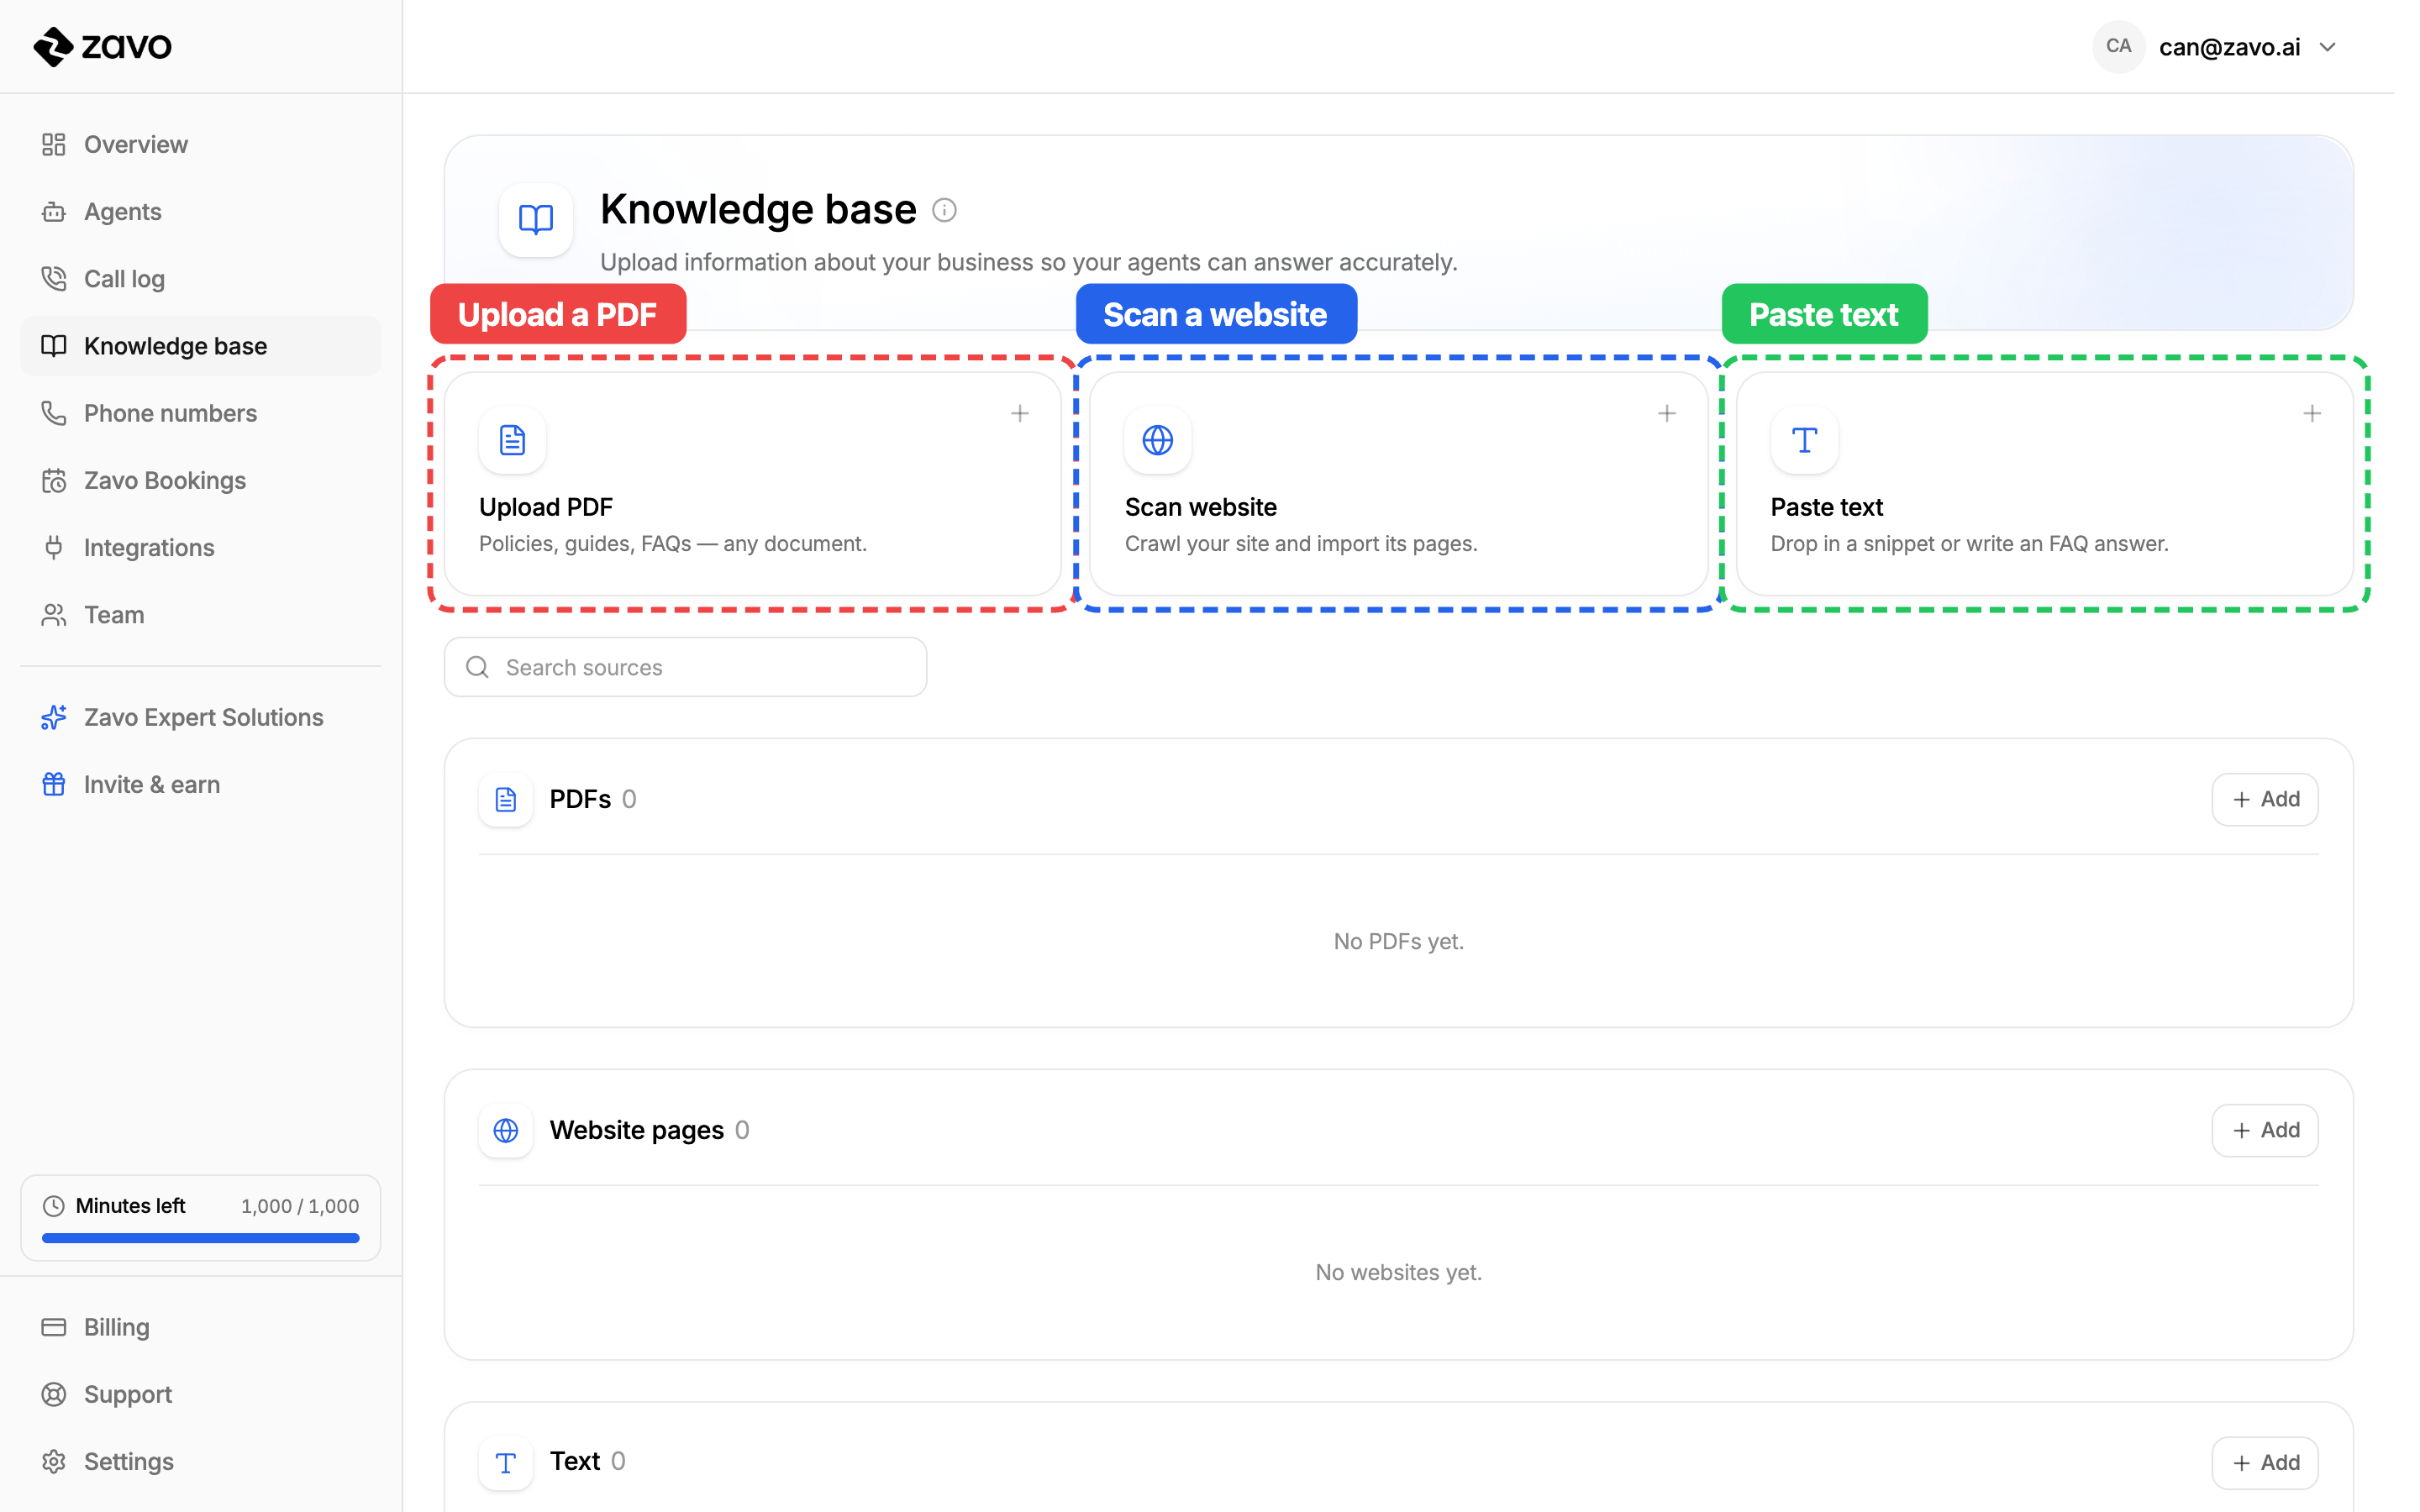This screenshot has width=2420, height=1512.
Task: Add a new PDF in PDFs section
Action: tap(2264, 799)
